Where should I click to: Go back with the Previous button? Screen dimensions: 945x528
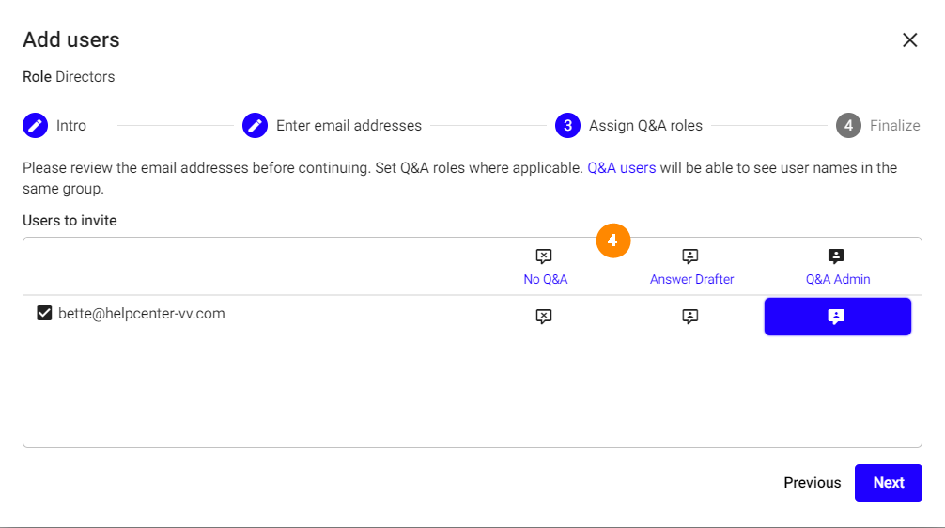pyautogui.click(x=813, y=483)
